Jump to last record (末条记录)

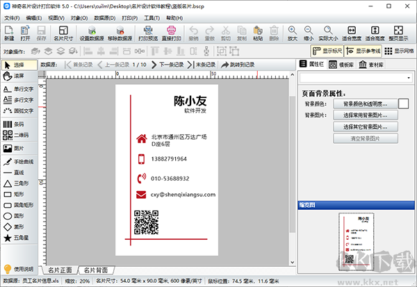[x=202, y=65]
